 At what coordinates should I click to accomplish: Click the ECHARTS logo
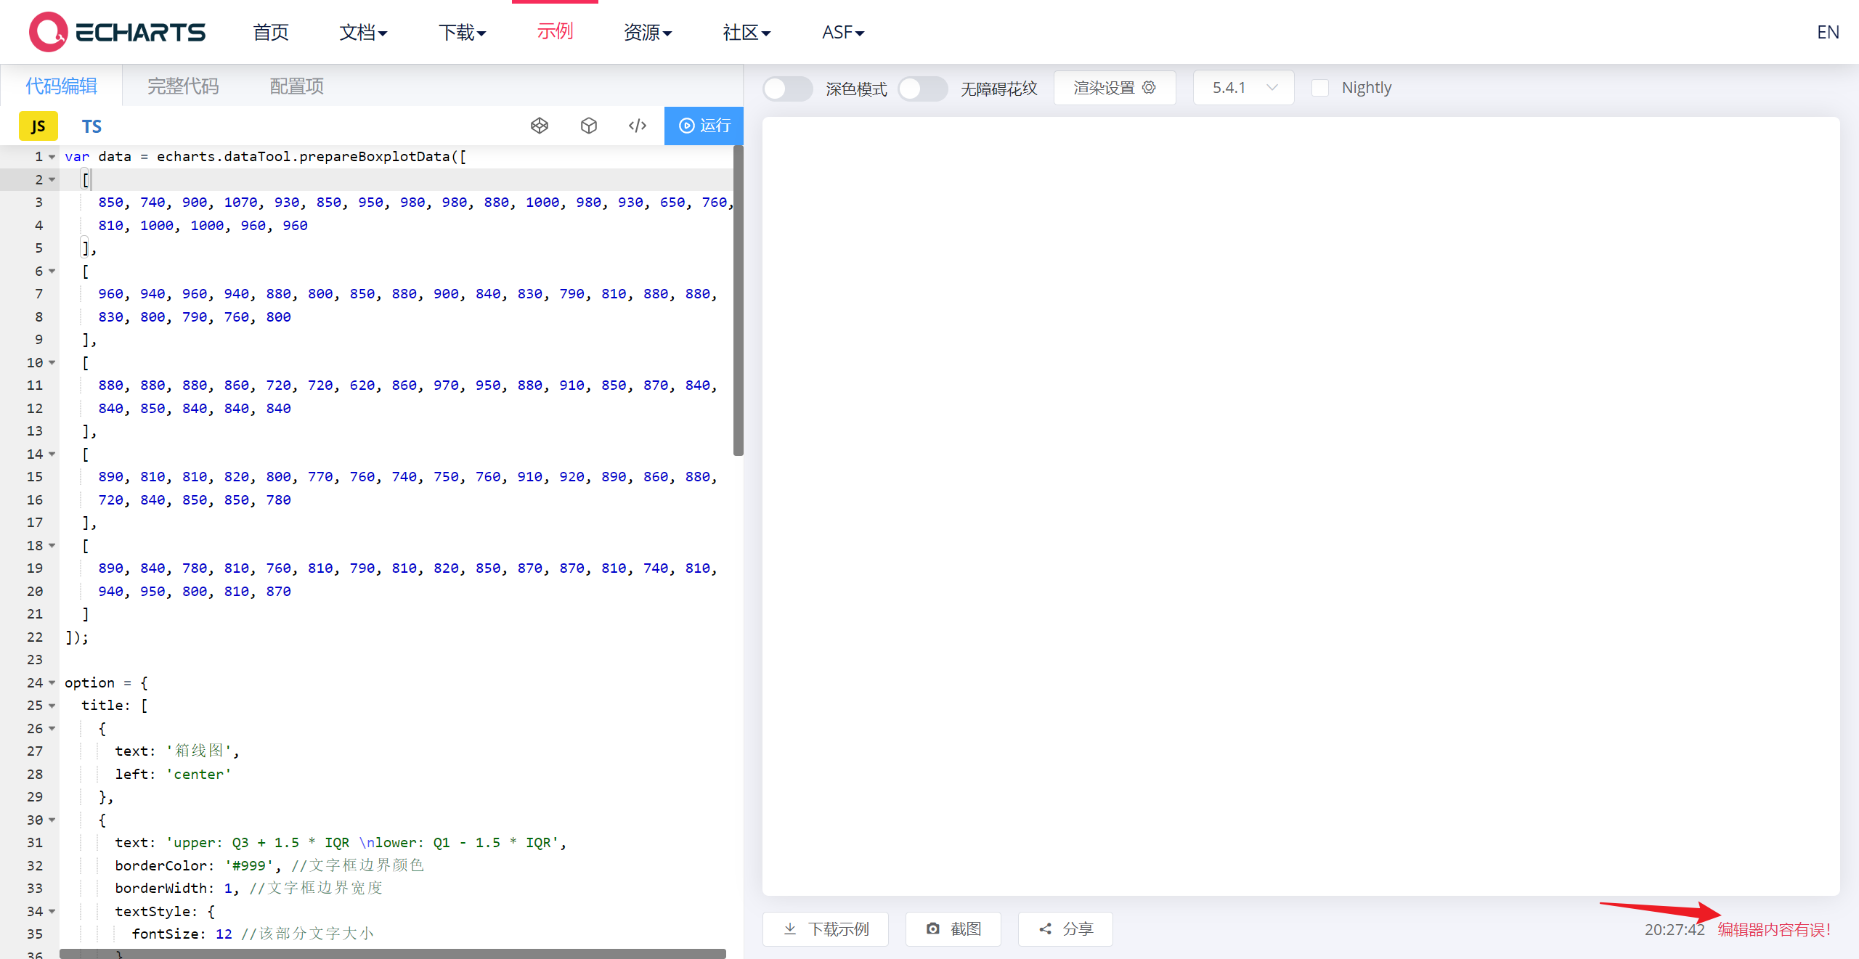click(x=116, y=31)
